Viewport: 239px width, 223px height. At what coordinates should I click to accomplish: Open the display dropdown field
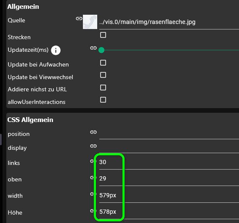169,148
